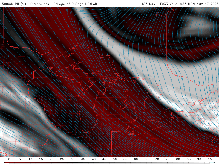The width and height of the screenshot is (219, 164).
Task: Click the '500mb RH (%)' title text
Action: click(14, 4)
